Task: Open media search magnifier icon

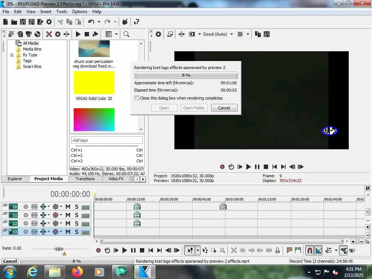Action: [126, 34]
